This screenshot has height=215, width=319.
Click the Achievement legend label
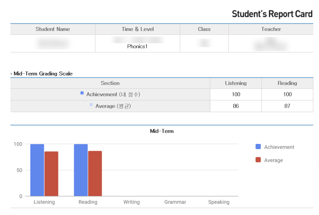tap(279, 147)
